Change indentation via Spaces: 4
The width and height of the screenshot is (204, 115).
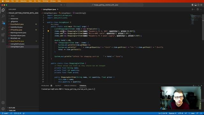pyautogui.click(x=172, y=113)
